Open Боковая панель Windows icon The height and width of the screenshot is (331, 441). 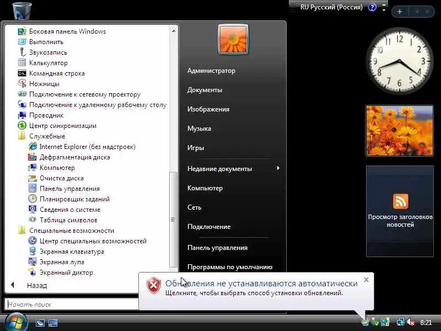coord(22,31)
